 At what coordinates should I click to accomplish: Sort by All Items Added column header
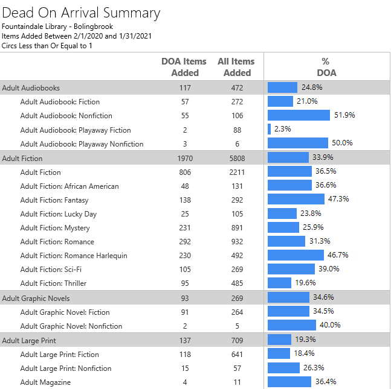[236, 67]
